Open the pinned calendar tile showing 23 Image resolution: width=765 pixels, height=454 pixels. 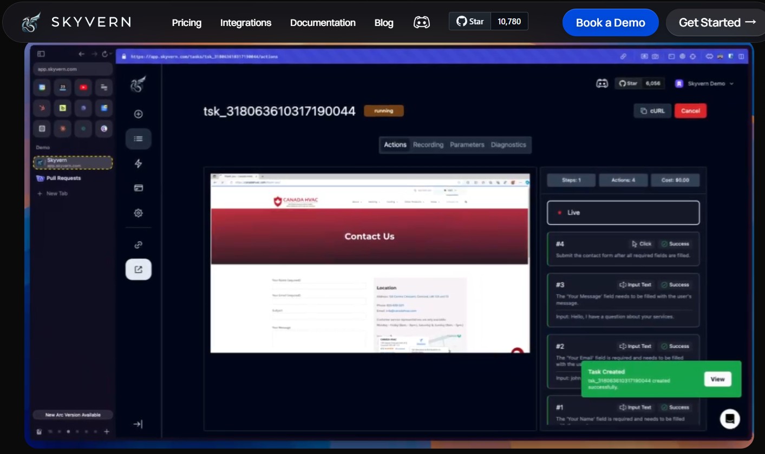[63, 87]
